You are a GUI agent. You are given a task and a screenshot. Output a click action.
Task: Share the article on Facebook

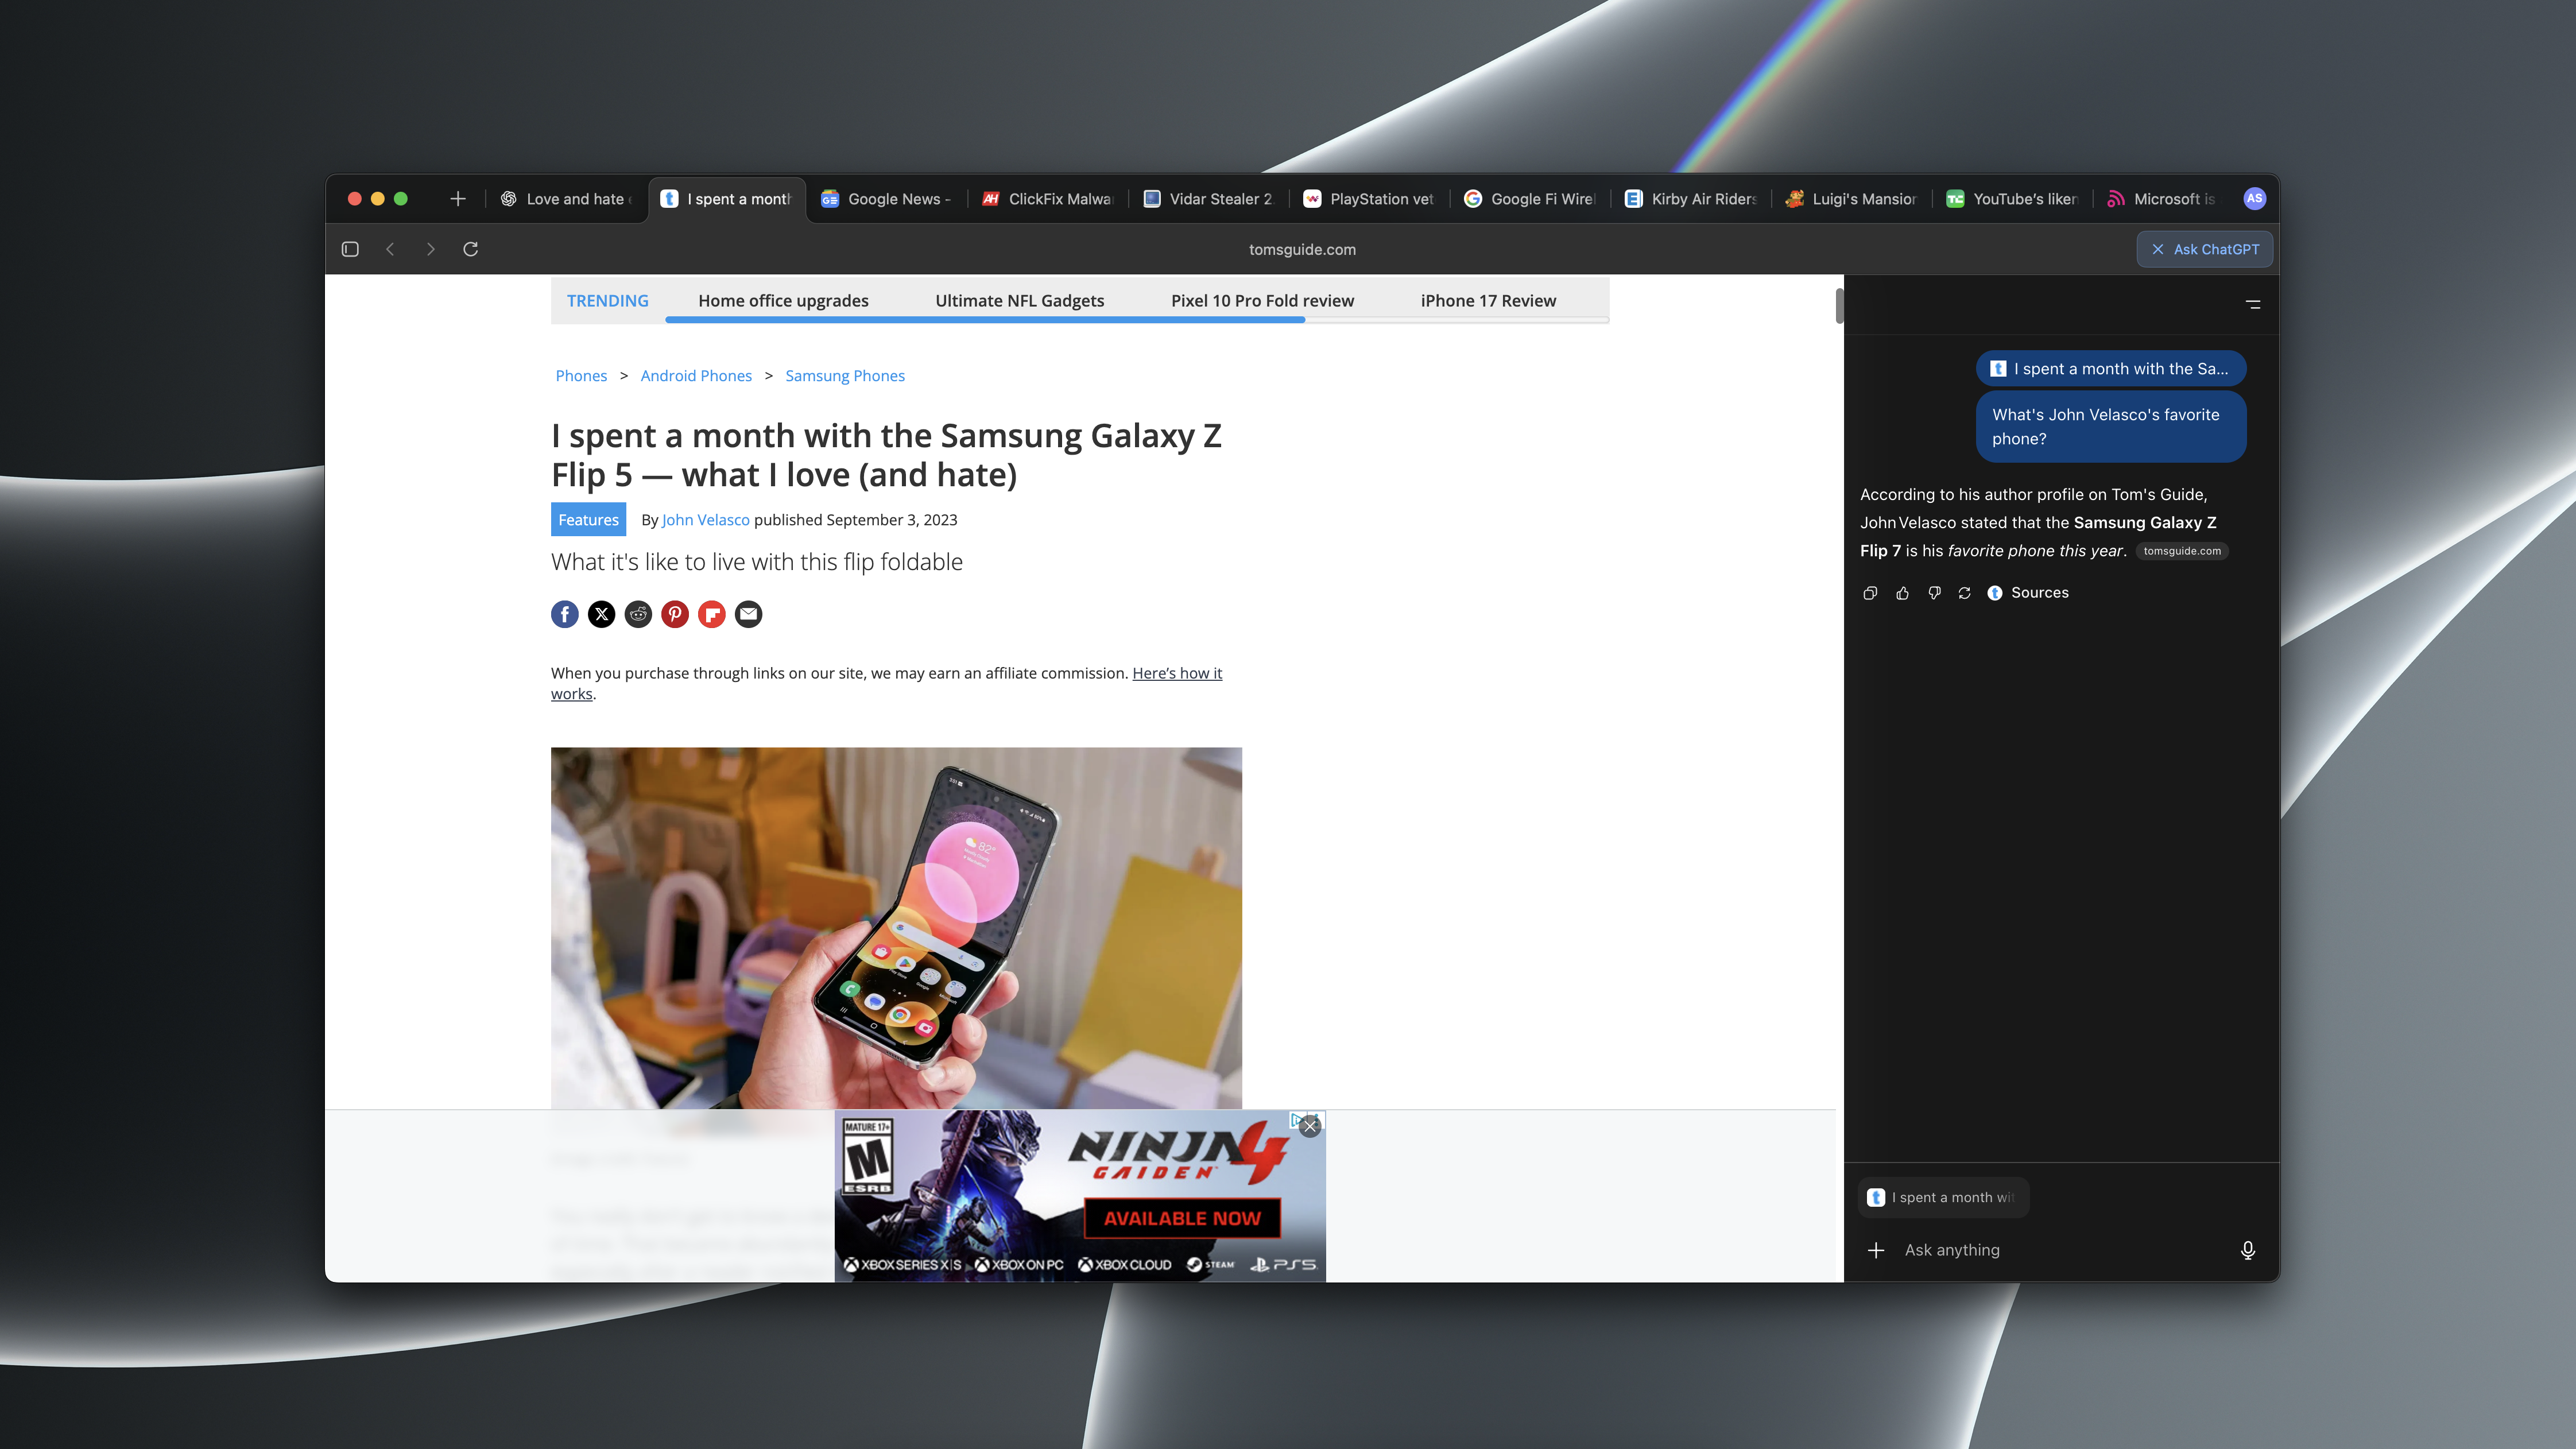pyautogui.click(x=564, y=614)
